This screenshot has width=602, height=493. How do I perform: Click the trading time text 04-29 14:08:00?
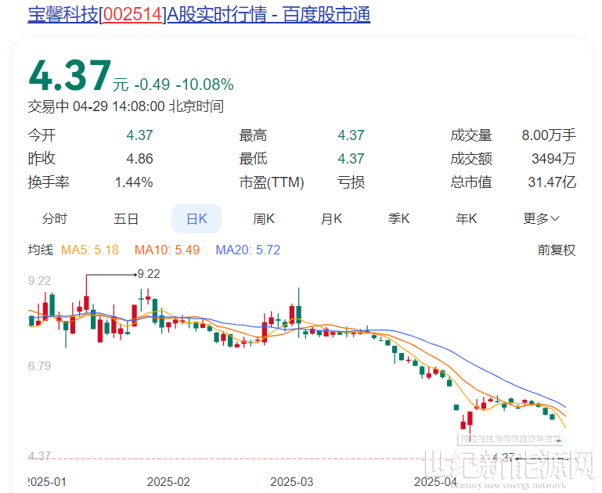tap(119, 106)
